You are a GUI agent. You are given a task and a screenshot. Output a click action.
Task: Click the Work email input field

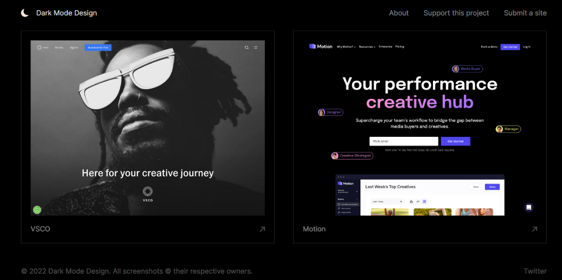point(404,141)
